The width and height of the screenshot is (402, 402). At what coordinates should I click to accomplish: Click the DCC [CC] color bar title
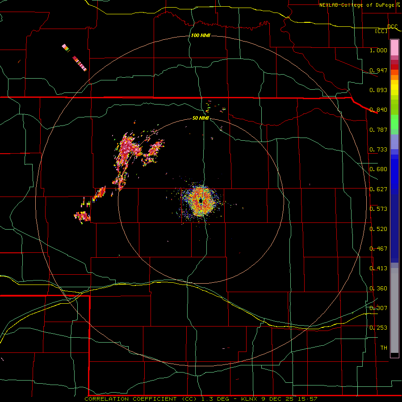(387, 29)
